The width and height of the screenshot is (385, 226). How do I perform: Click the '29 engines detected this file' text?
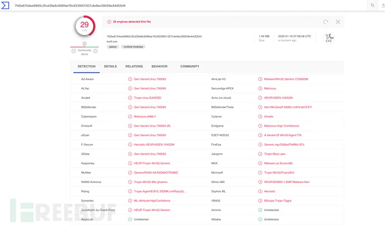coord(132,22)
